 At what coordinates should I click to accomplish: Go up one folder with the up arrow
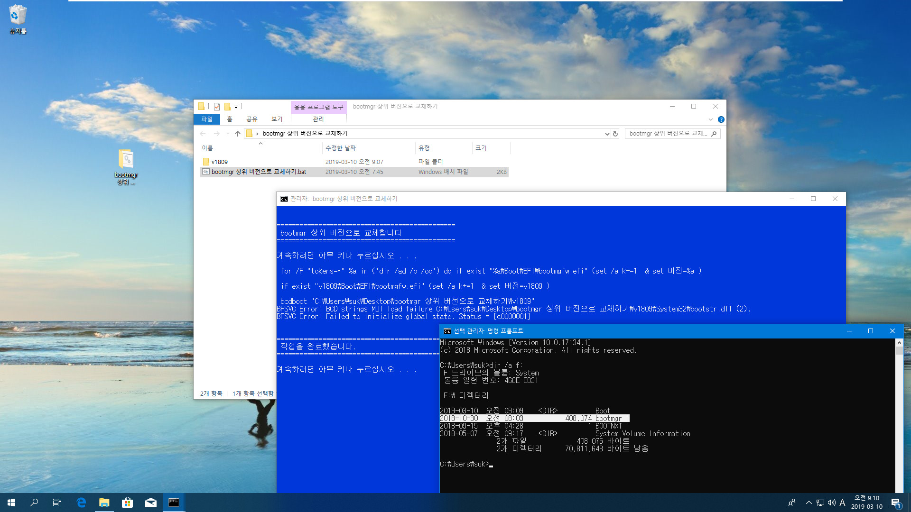(238, 134)
